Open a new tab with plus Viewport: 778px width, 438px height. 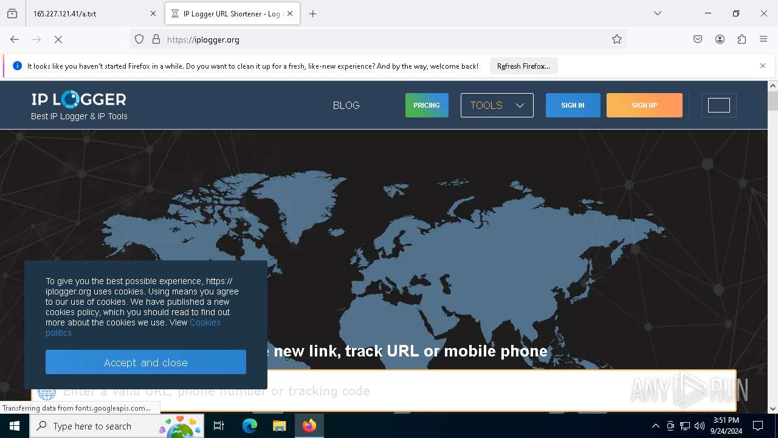tap(313, 13)
